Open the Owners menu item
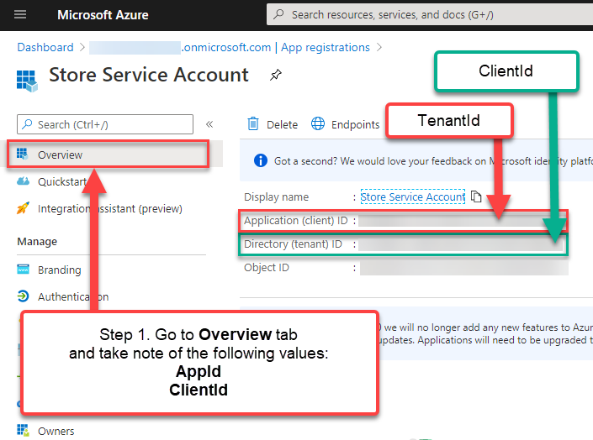Screen dimensions: 593x440 [56, 431]
